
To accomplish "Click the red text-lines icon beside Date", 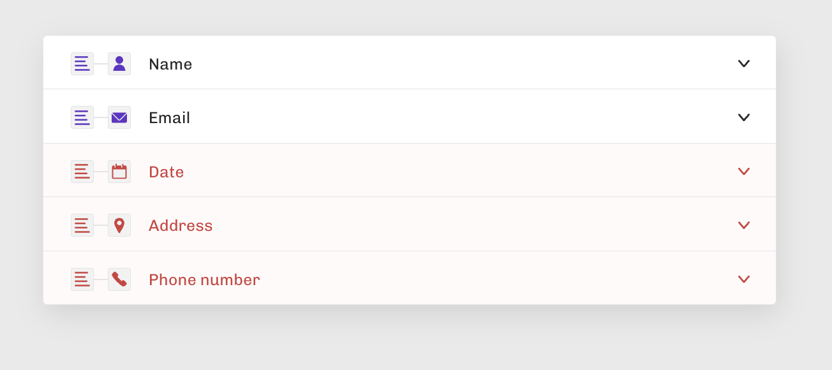I will [82, 172].
